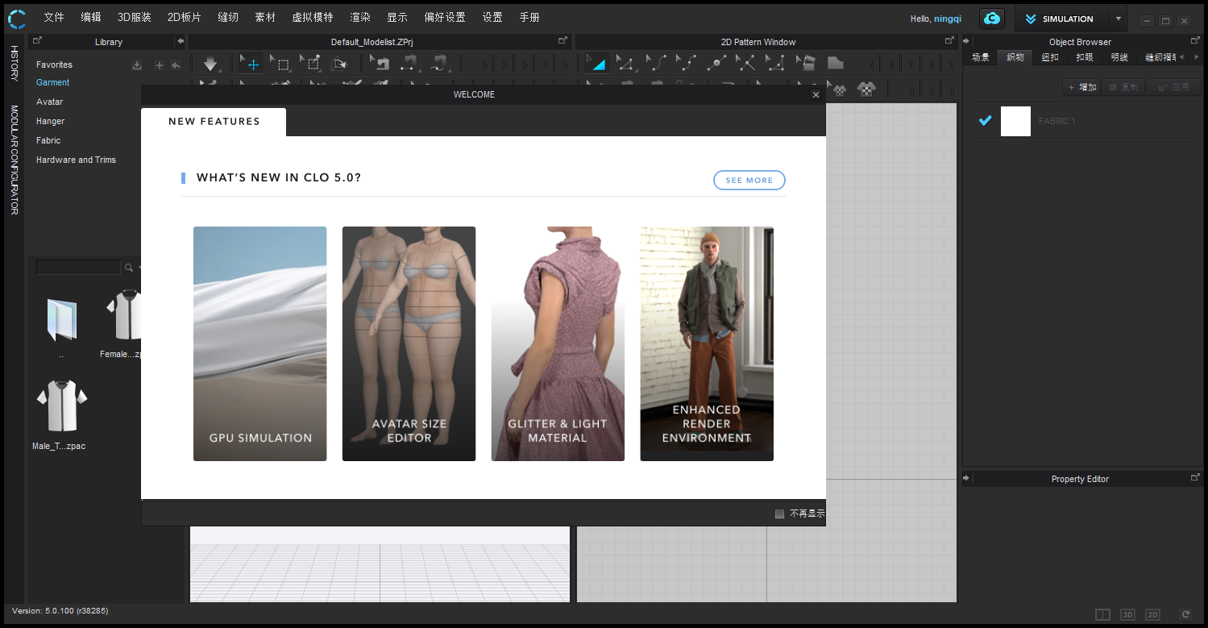Choose the Select Mesh dotted-box tool
Screen dimensions: 1208x628
(281, 64)
